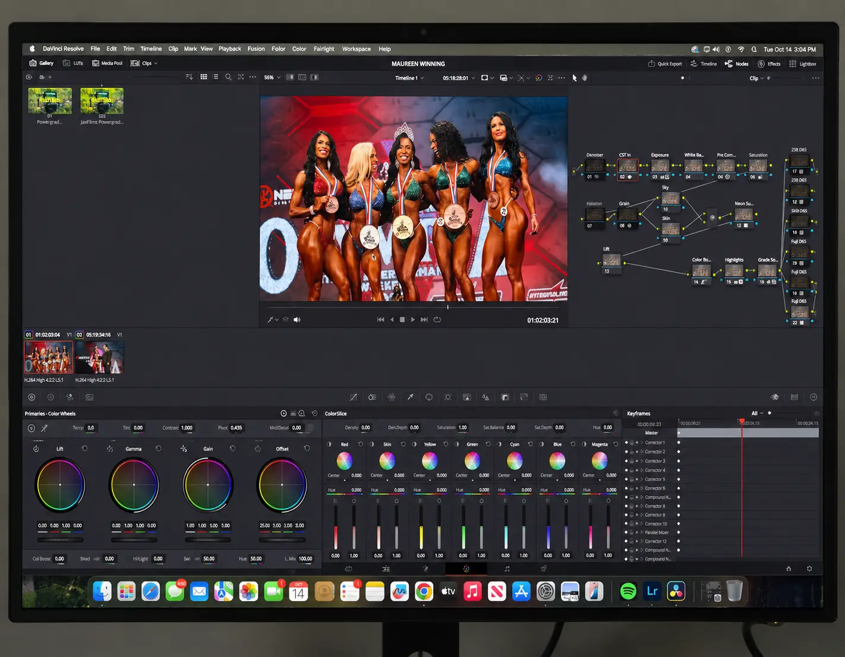Toggle keyframe enable for Parallel Mixer
Viewport: 845px width, 657px height.
(626, 533)
